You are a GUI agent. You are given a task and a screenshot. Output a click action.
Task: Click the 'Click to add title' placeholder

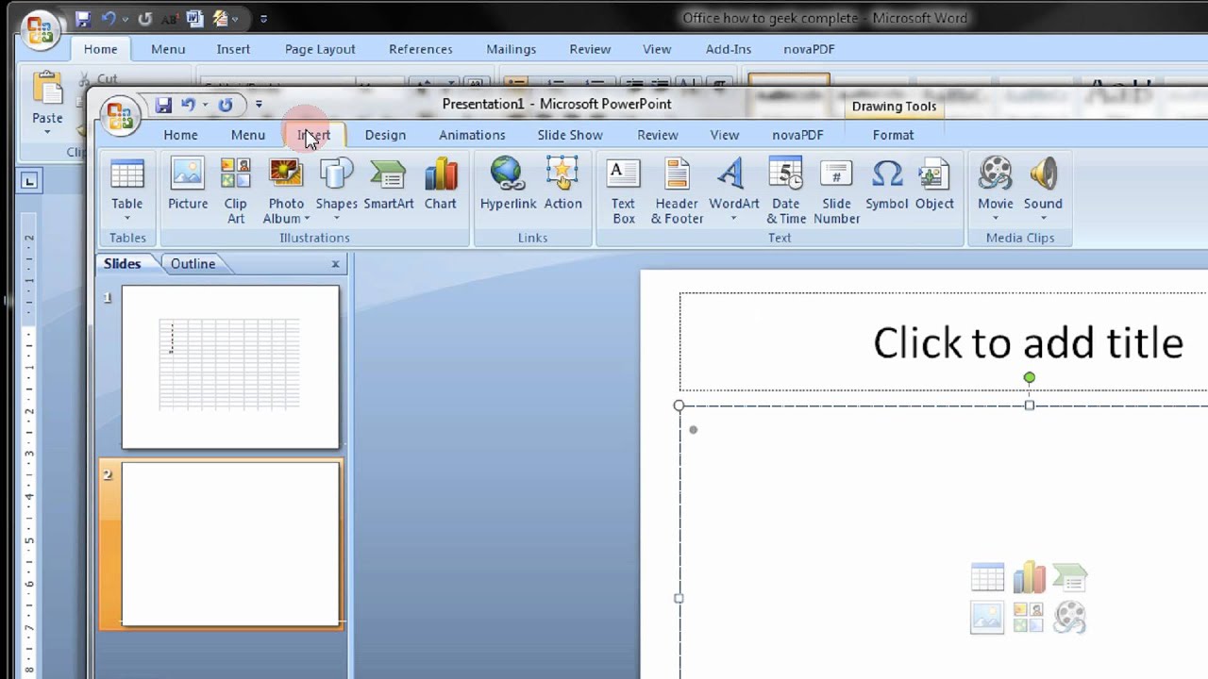pyautogui.click(x=1028, y=342)
